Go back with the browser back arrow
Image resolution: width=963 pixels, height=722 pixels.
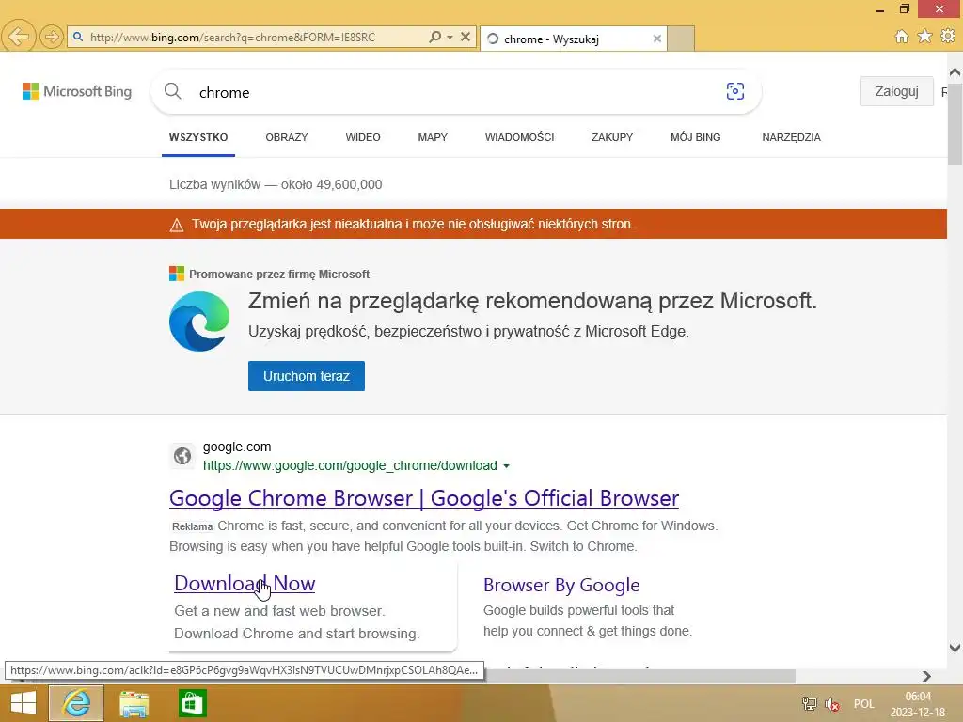pyautogui.click(x=19, y=37)
